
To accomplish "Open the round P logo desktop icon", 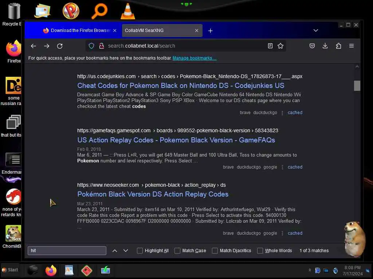I will tap(71, 11).
